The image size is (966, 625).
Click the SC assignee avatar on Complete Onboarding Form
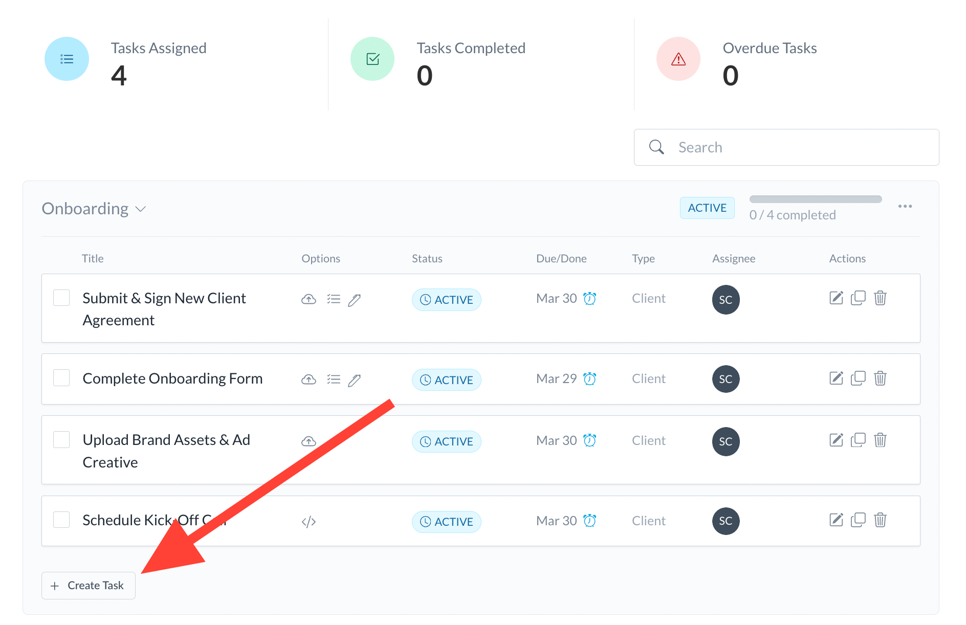726,379
